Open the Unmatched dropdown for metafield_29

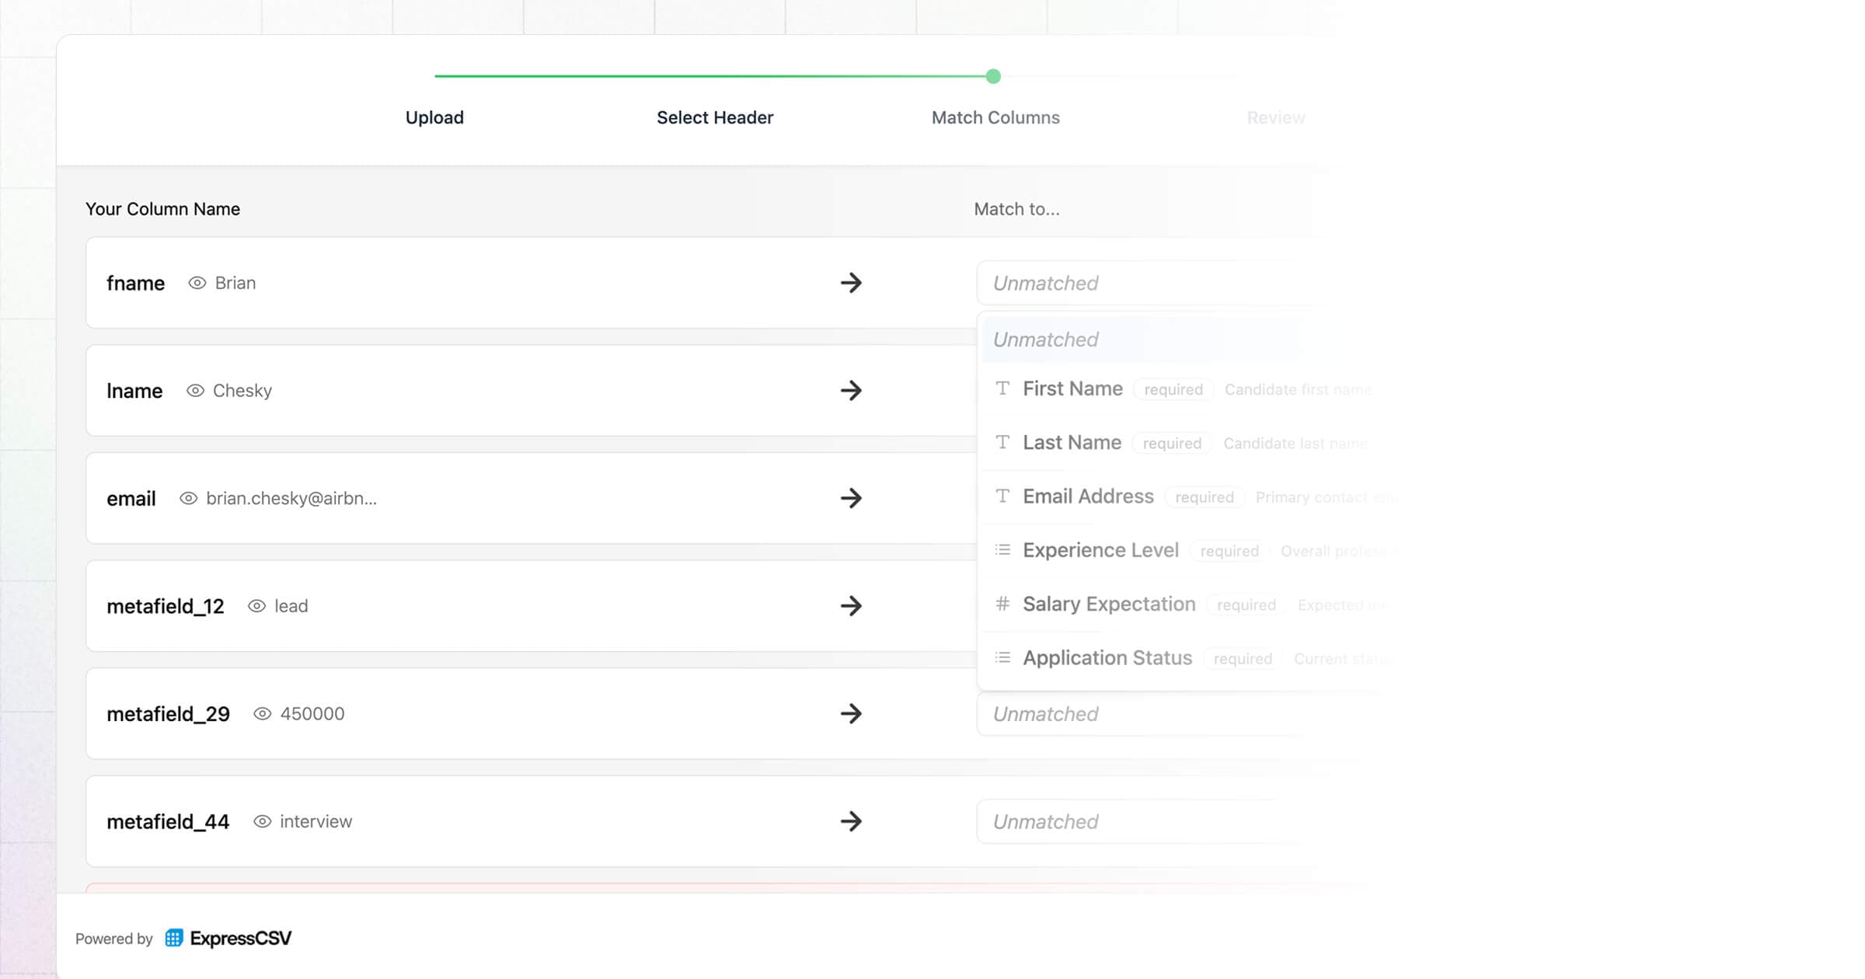point(1127,713)
